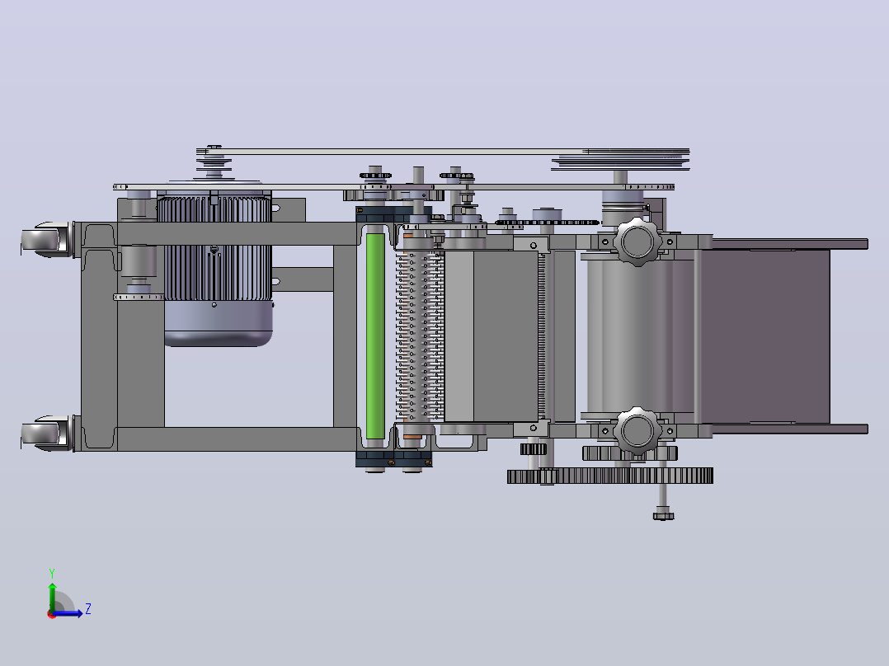Select the finned electric motor body
Image resolution: width=889 pixels, height=666 pixels.
[214, 248]
